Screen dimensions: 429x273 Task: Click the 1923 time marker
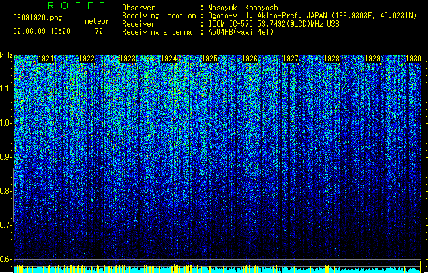(128, 59)
